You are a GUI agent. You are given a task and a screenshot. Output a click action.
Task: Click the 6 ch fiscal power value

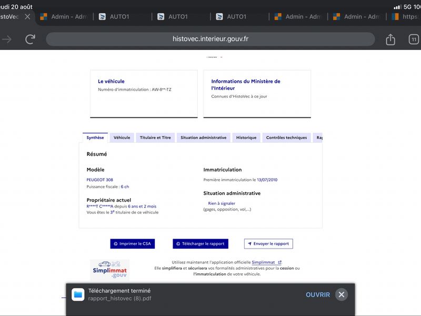coord(125,187)
